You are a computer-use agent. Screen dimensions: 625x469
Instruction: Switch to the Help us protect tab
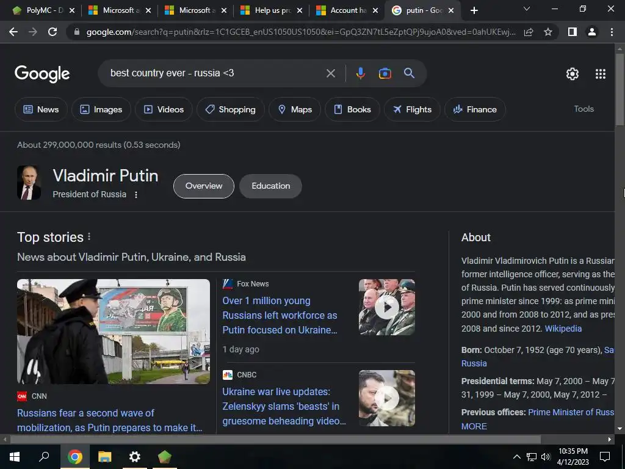(x=272, y=10)
